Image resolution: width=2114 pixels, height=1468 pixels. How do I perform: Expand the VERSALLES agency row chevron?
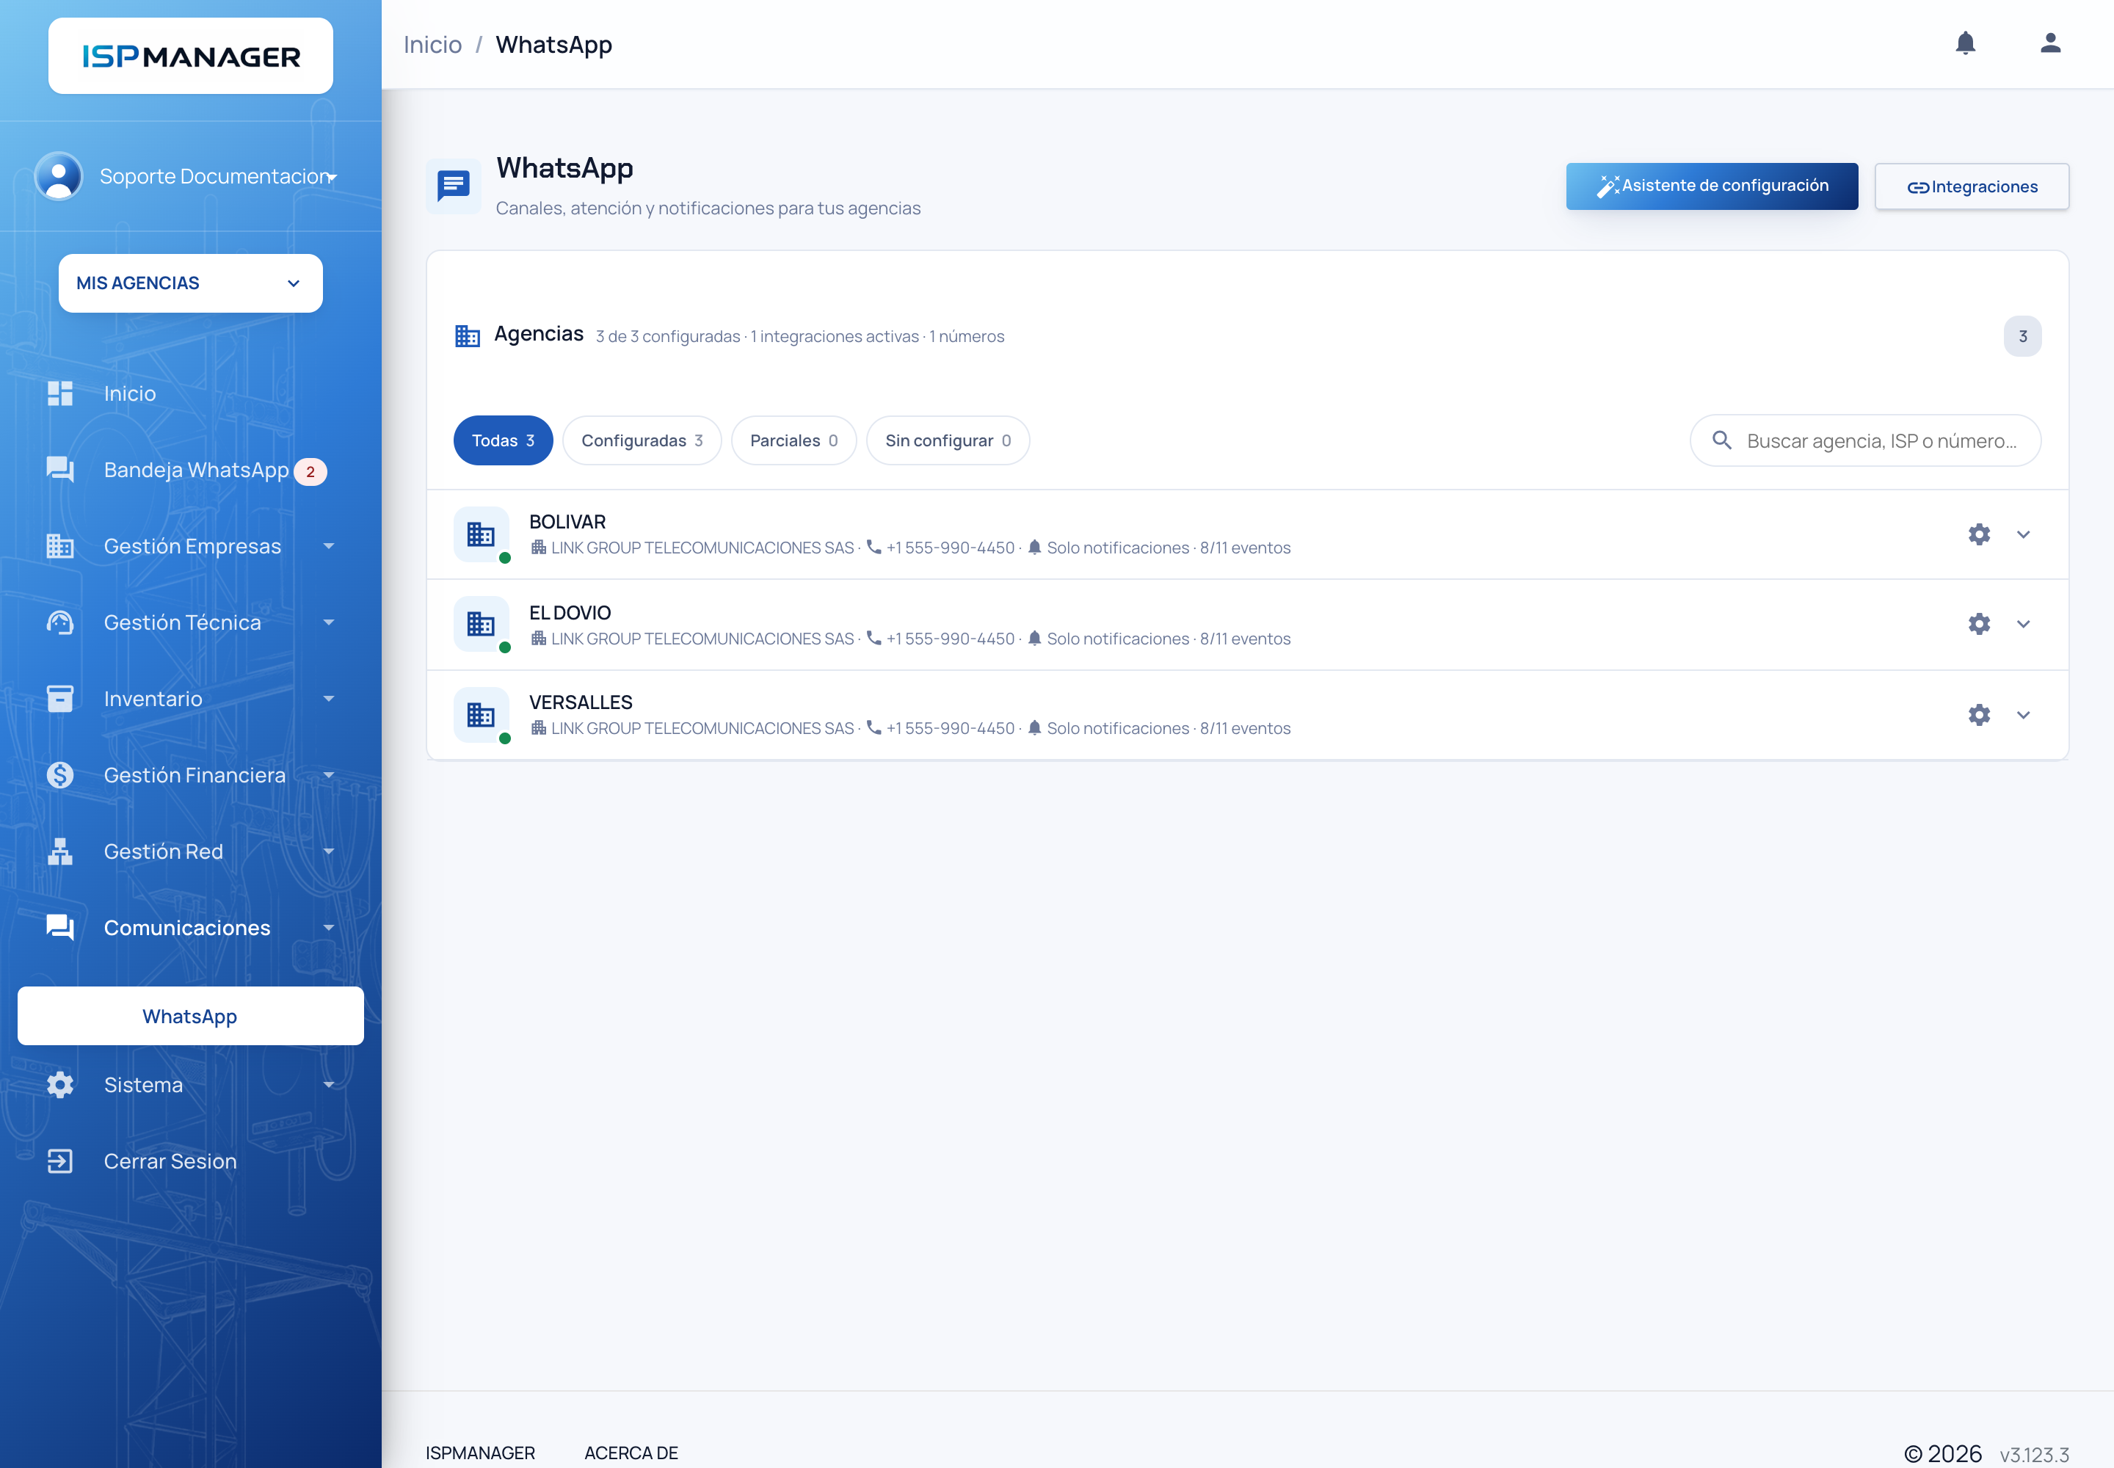[x=2023, y=715]
